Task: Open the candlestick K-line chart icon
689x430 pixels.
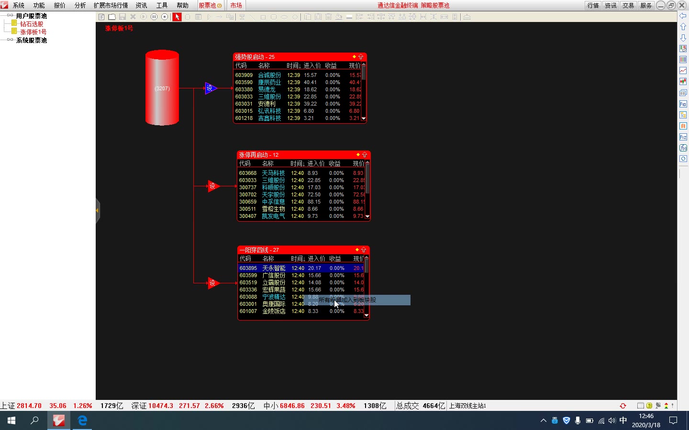Action: click(683, 82)
